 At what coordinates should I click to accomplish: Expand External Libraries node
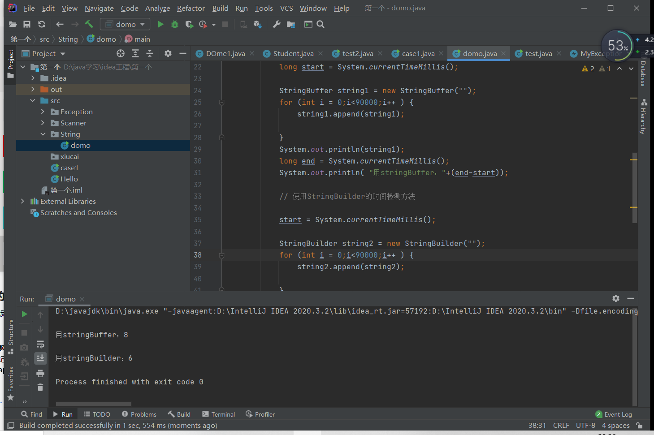pos(23,201)
